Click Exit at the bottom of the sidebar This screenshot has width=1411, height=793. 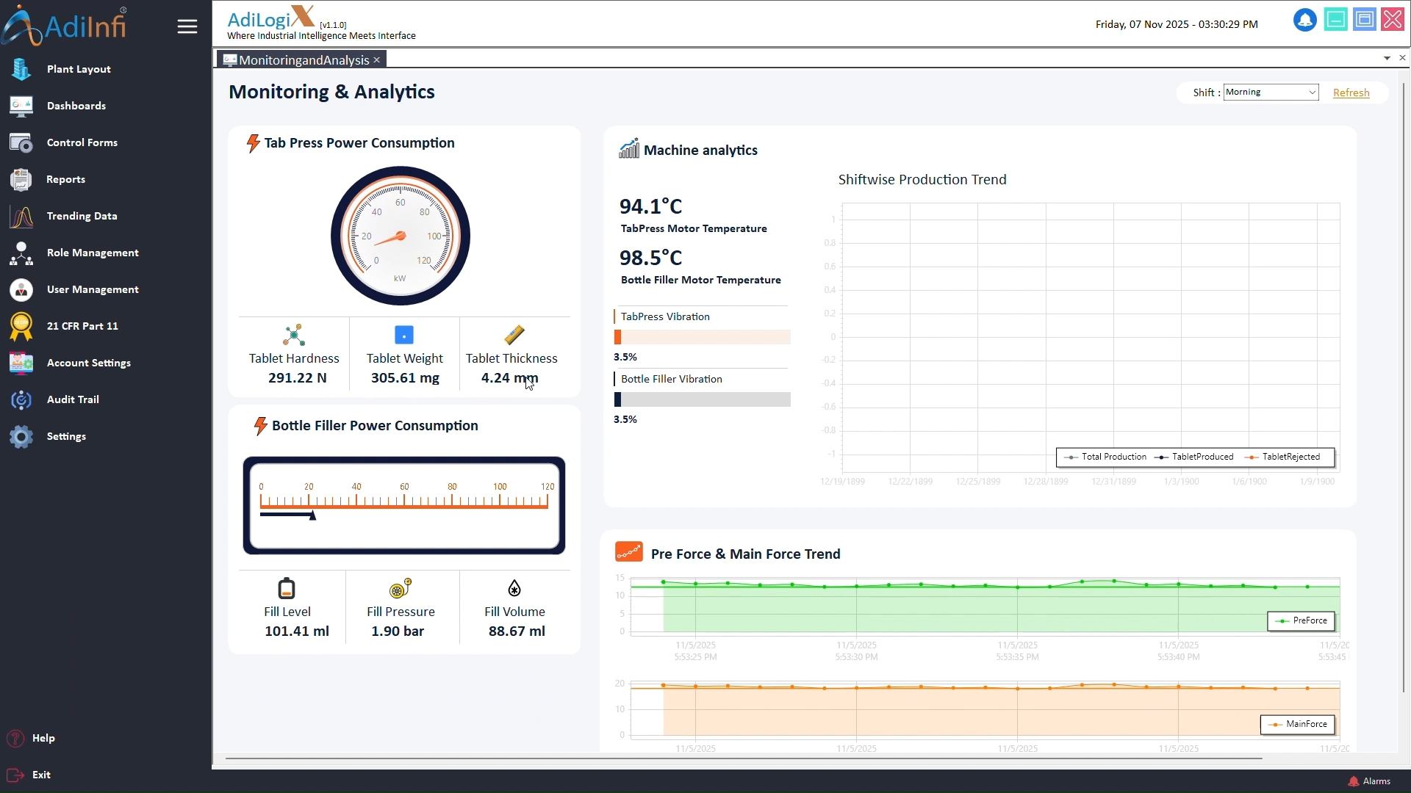pyautogui.click(x=41, y=774)
